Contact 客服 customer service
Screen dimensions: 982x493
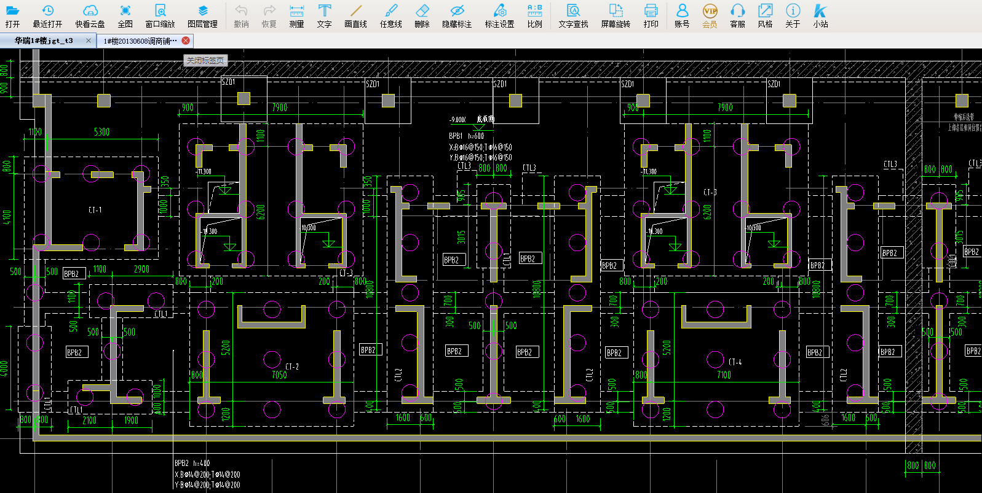[737, 16]
